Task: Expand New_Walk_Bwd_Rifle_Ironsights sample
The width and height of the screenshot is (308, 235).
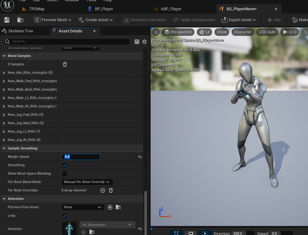Action: click(x=4, y=89)
